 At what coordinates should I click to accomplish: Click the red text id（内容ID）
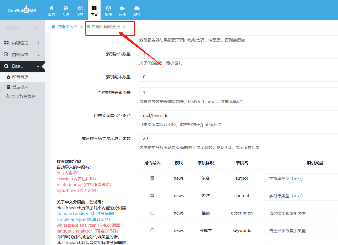(x=68, y=173)
